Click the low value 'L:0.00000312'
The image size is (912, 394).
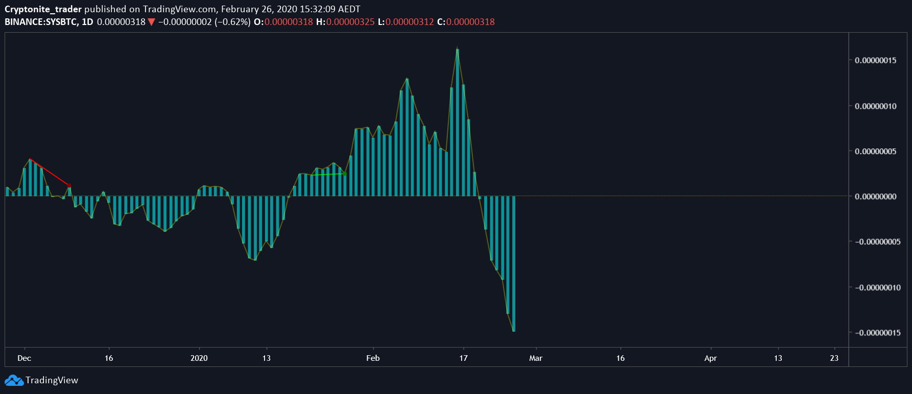(x=406, y=22)
